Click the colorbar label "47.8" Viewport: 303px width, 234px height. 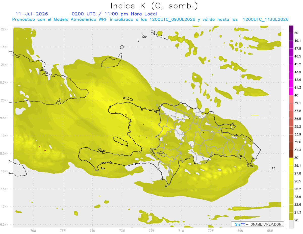pyautogui.click(x=297, y=48)
